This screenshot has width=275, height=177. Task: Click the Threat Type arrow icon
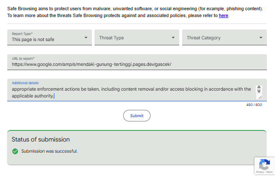(173, 38)
